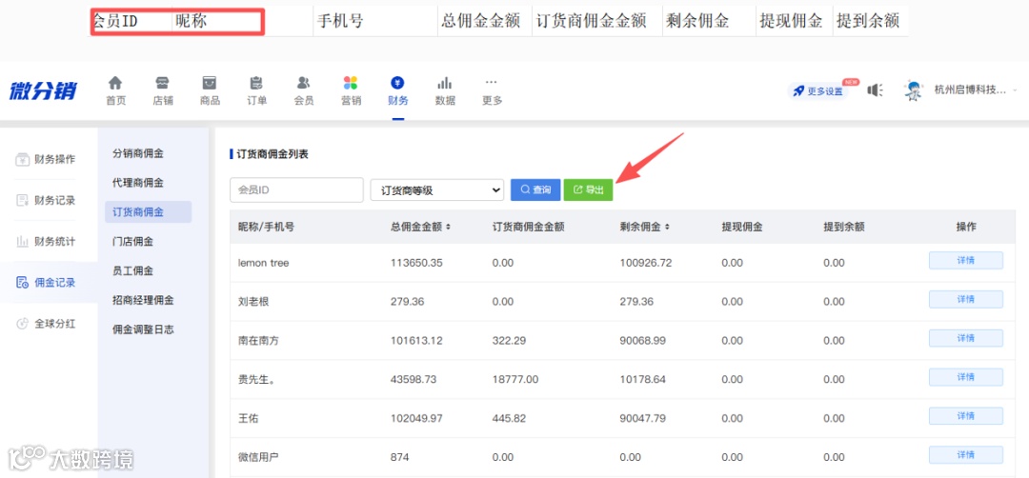Image resolution: width=1029 pixels, height=478 pixels.
Task: Click the value 445.82
Action: 509,418
